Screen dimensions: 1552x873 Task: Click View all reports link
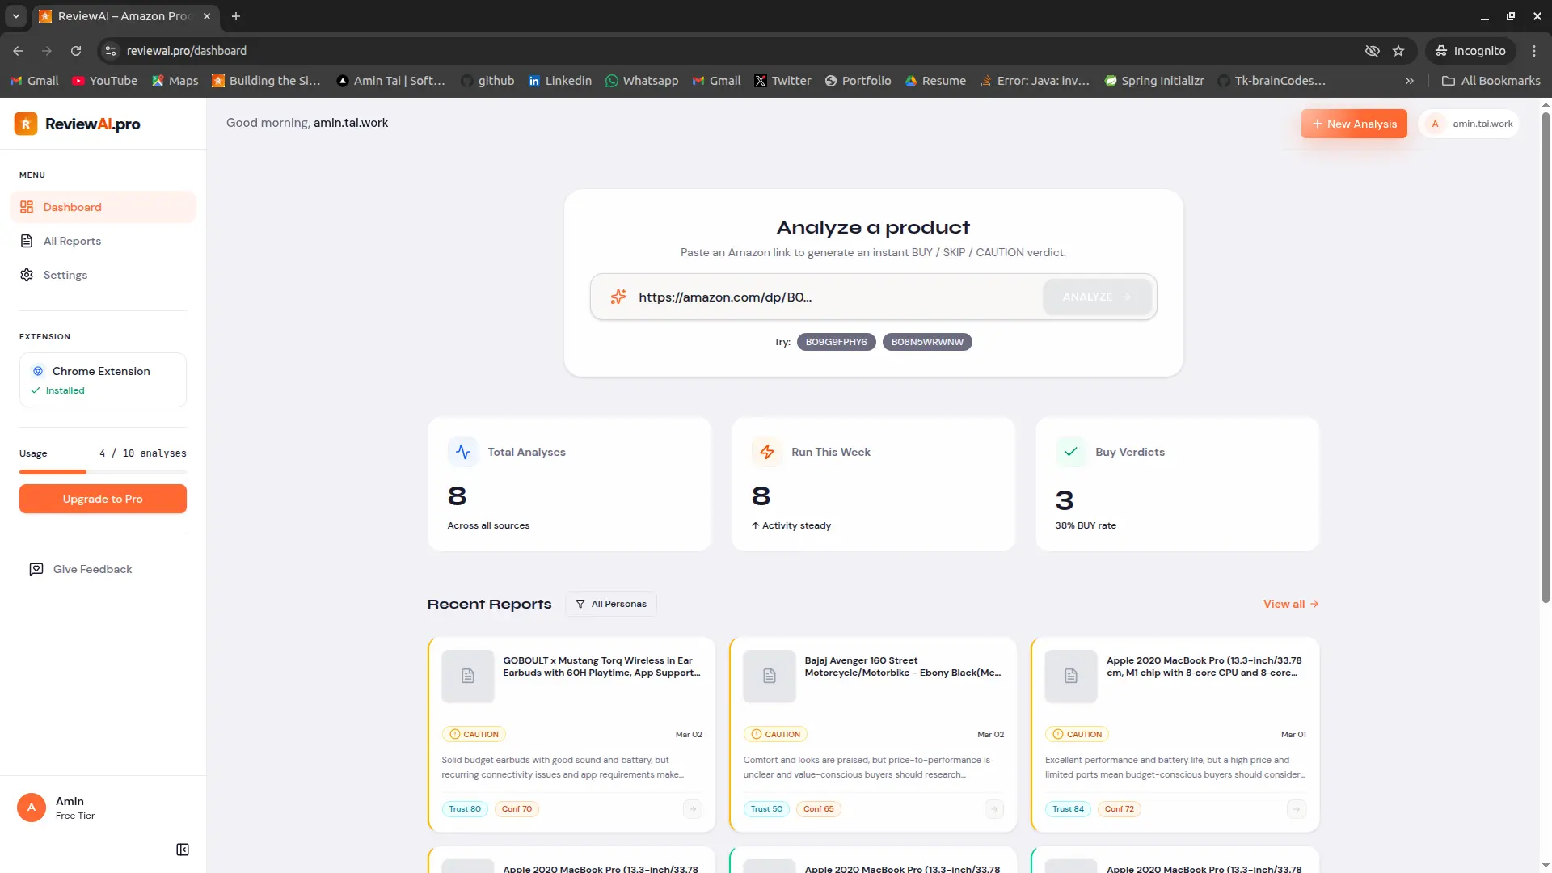point(1291,604)
